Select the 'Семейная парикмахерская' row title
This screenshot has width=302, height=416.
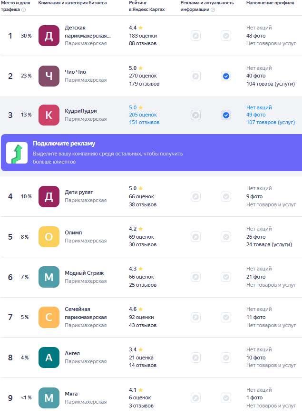pos(86,313)
